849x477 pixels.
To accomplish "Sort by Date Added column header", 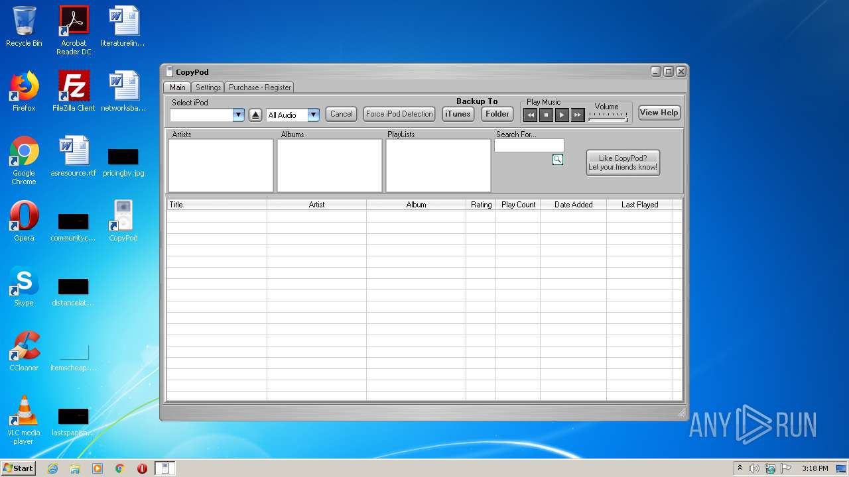I will tap(573, 205).
